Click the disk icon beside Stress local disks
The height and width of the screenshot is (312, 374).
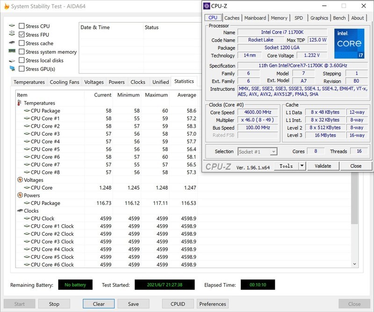[x=11, y=60]
